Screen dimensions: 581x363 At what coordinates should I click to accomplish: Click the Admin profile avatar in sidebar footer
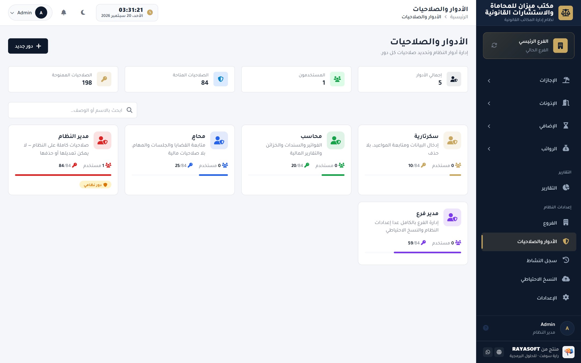567,328
